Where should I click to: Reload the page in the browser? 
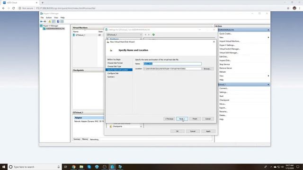coord(14,8)
